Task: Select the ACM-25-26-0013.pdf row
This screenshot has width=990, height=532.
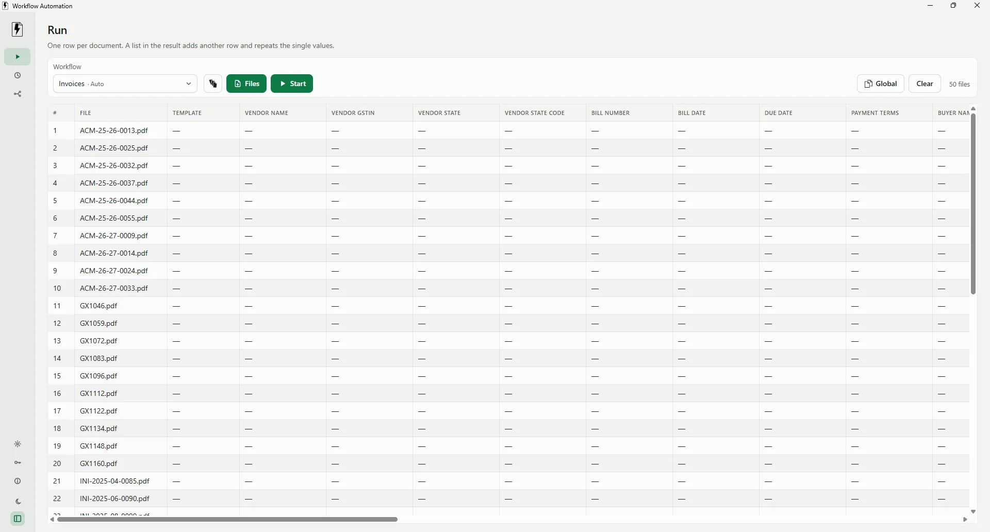Action: [x=508, y=131]
